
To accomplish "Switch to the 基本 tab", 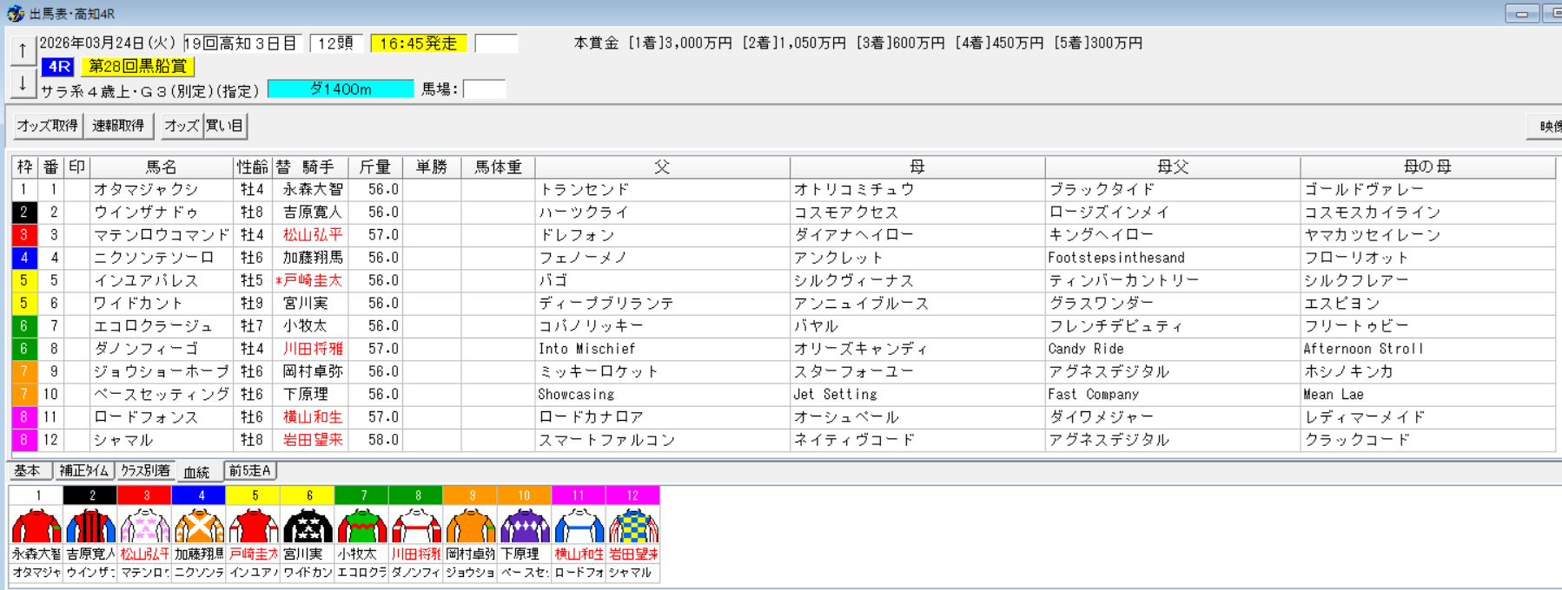I will (x=28, y=471).
